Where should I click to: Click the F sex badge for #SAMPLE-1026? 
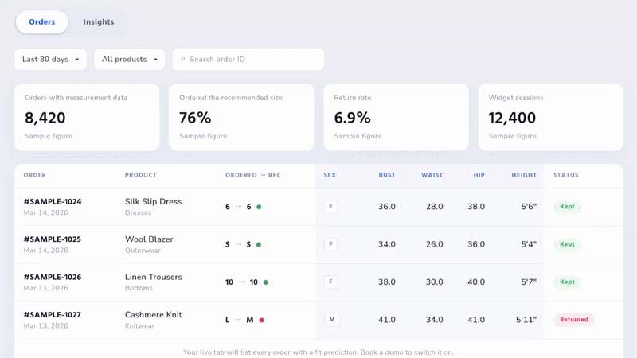pos(330,282)
